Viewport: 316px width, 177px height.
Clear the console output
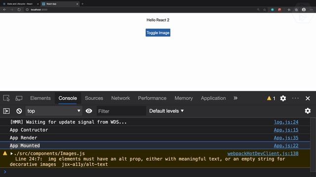[19, 111]
